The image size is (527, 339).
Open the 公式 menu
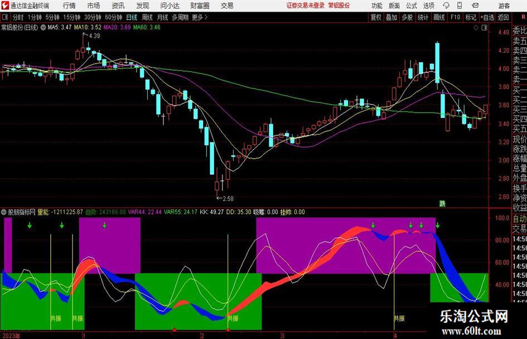click(412, 6)
